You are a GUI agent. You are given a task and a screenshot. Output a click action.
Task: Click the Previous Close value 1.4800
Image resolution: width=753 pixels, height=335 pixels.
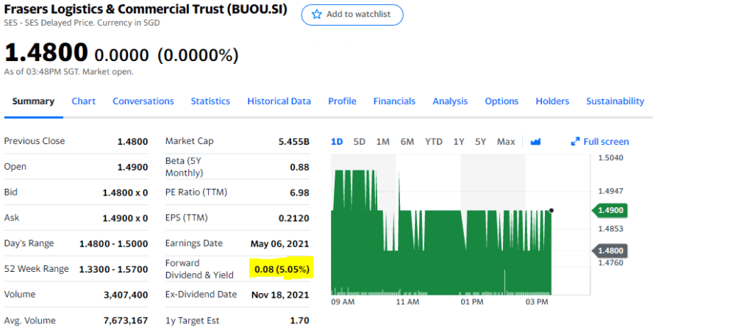132,142
